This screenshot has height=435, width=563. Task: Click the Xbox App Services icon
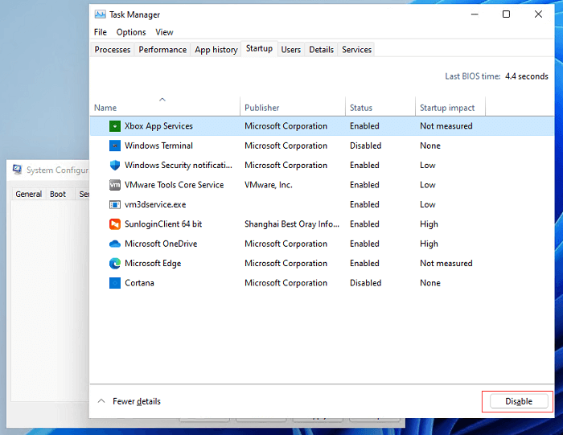coord(115,126)
